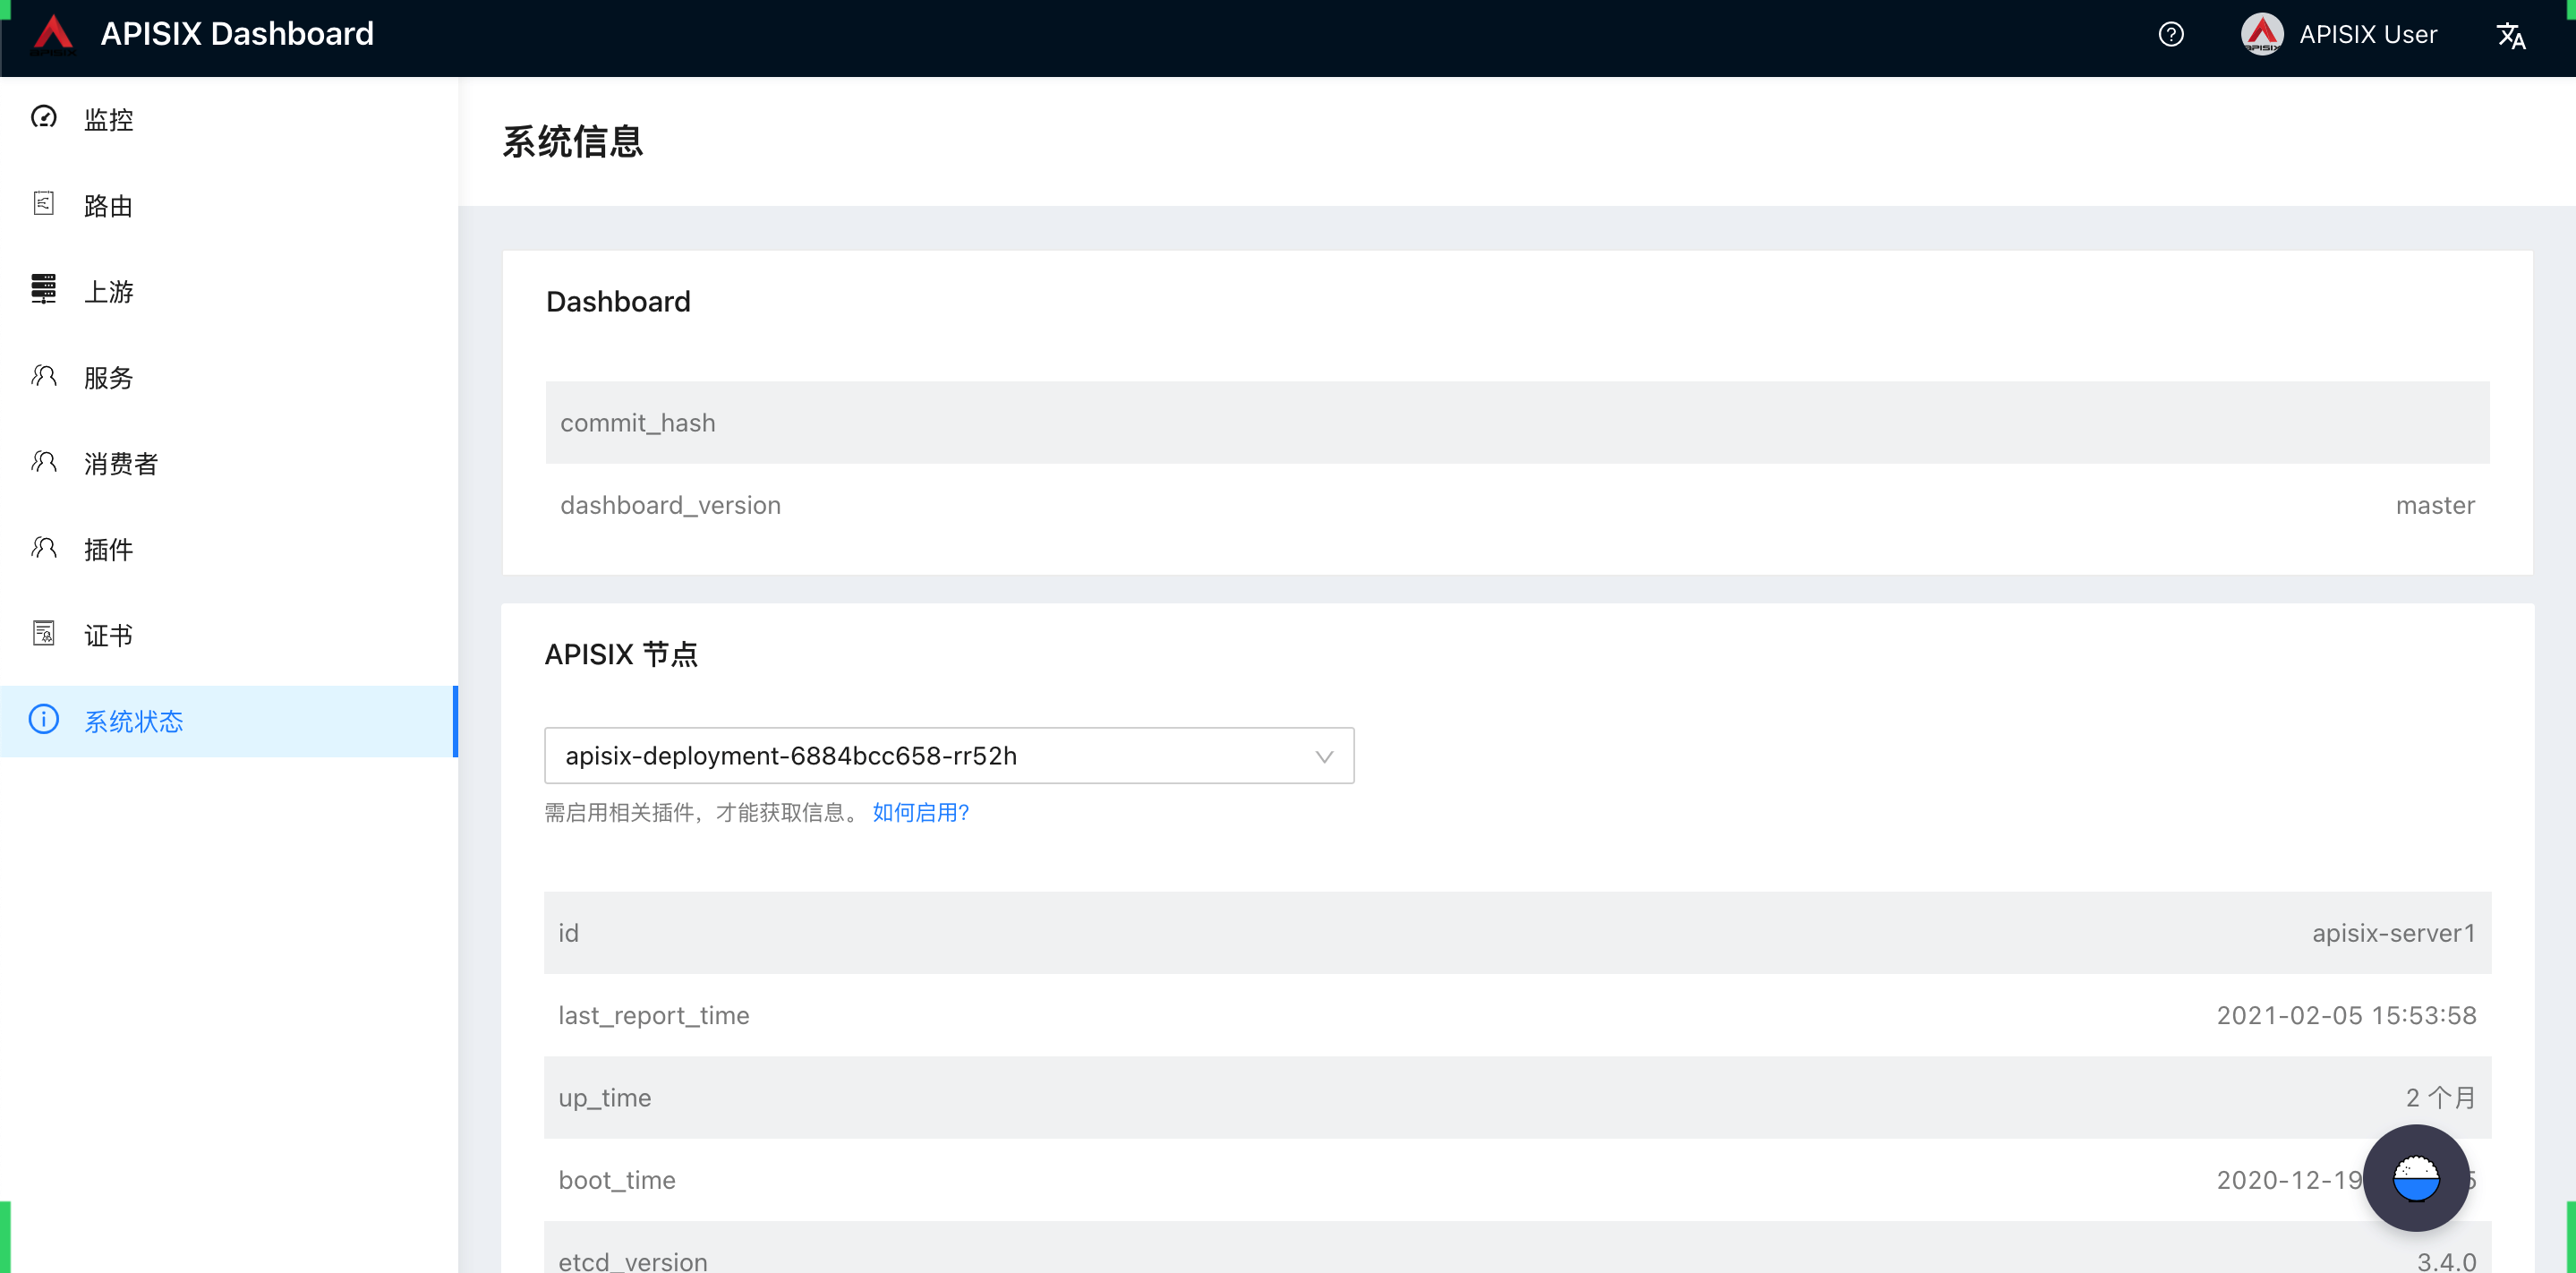Open the help question mark icon

pyautogui.click(x=2170, y=35)
